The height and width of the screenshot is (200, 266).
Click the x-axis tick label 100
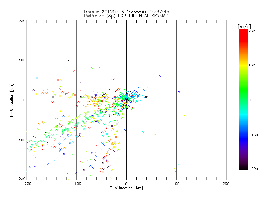click(x=176, y=184)
